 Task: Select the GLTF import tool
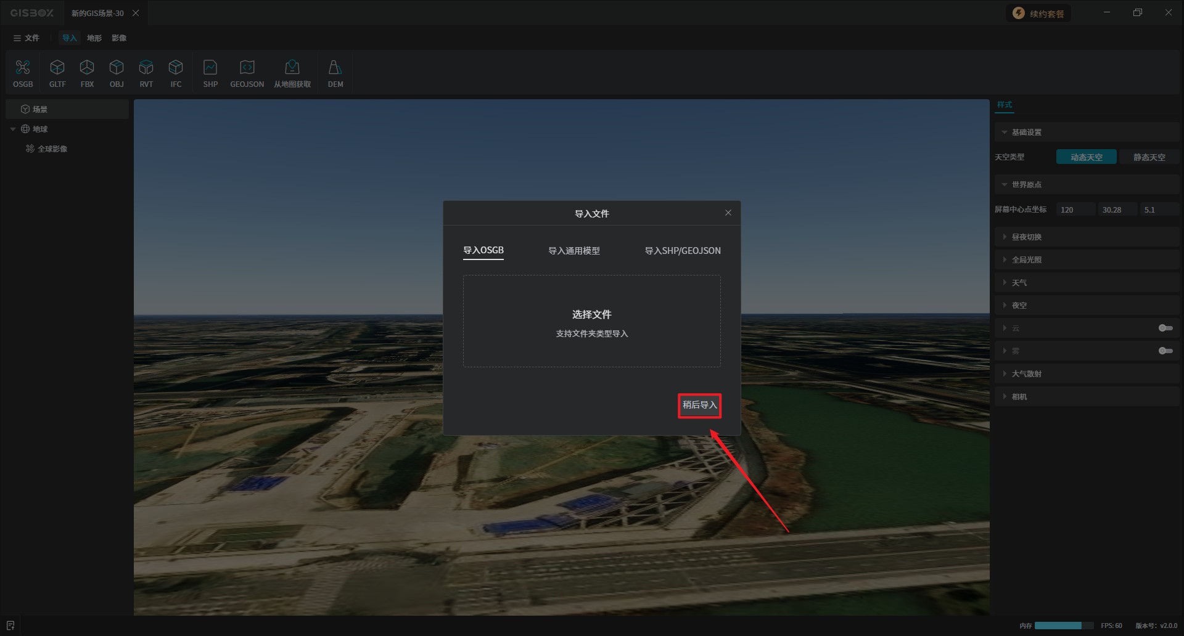pyautogui.click(x=57, y=73)
